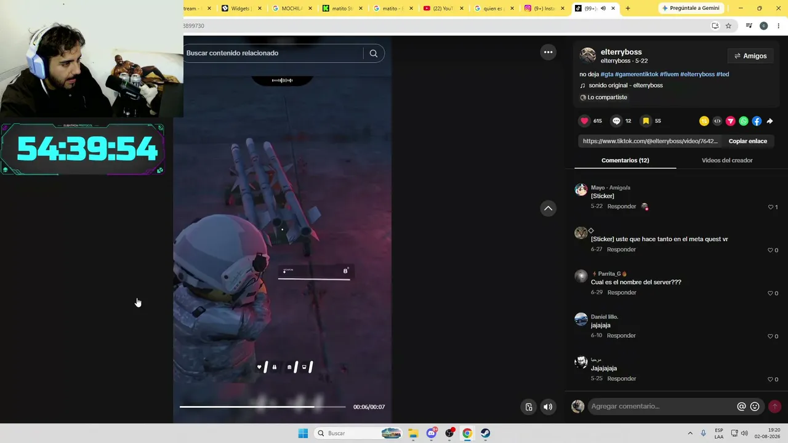Image resolution: width=788 pixels, height=443 pixels.
Task: Mute the TikTok tab using its speaker icon
Action: pos(603,9)
